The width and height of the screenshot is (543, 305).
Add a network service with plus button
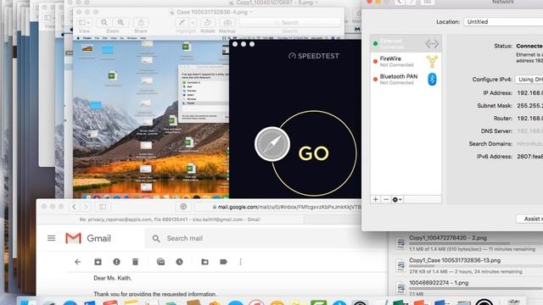pyautogui.click(x=375, y=200)
